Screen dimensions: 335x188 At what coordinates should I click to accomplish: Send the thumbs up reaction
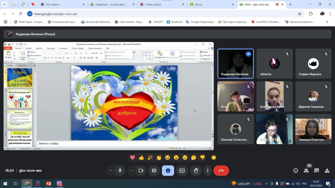click(141, 157)
